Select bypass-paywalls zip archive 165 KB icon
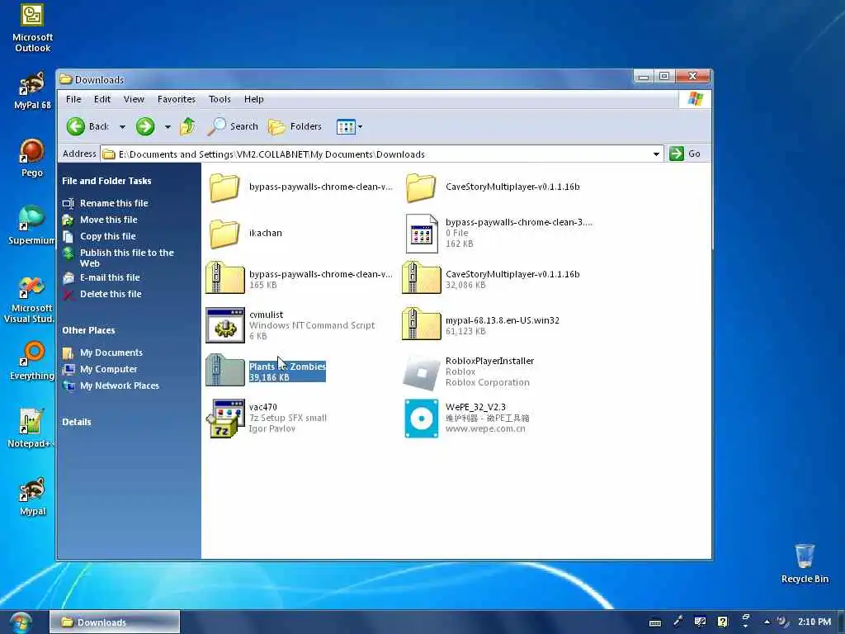 [224, 279]
